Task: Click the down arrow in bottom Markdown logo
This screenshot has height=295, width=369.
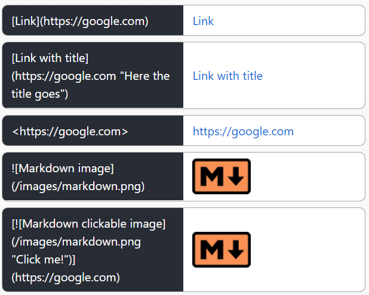Action: (236, 250)
